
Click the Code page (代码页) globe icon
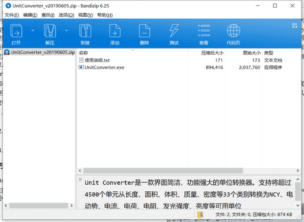coord(233,31)
